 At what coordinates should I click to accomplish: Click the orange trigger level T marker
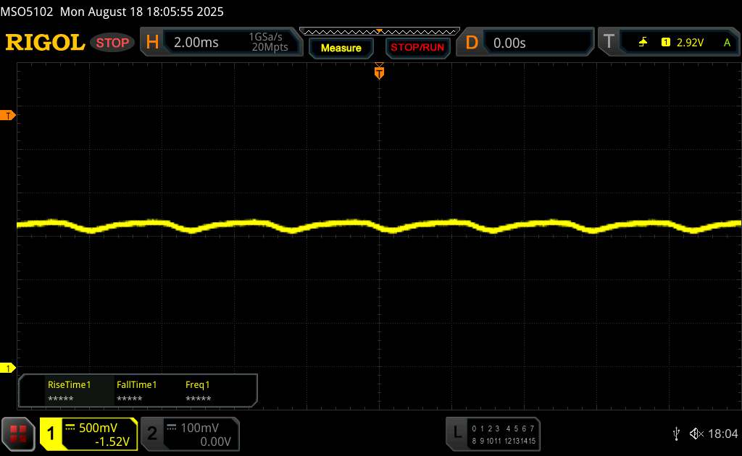tap(8, 116)
